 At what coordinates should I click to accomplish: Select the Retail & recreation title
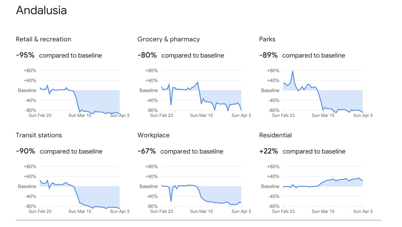tap(43, 39)
